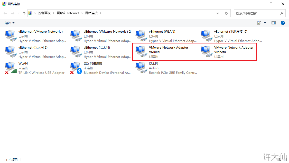The width and height of the screenshot is (289, 163).
Task: Expand the address bar history dropdown
Action: 218,13
